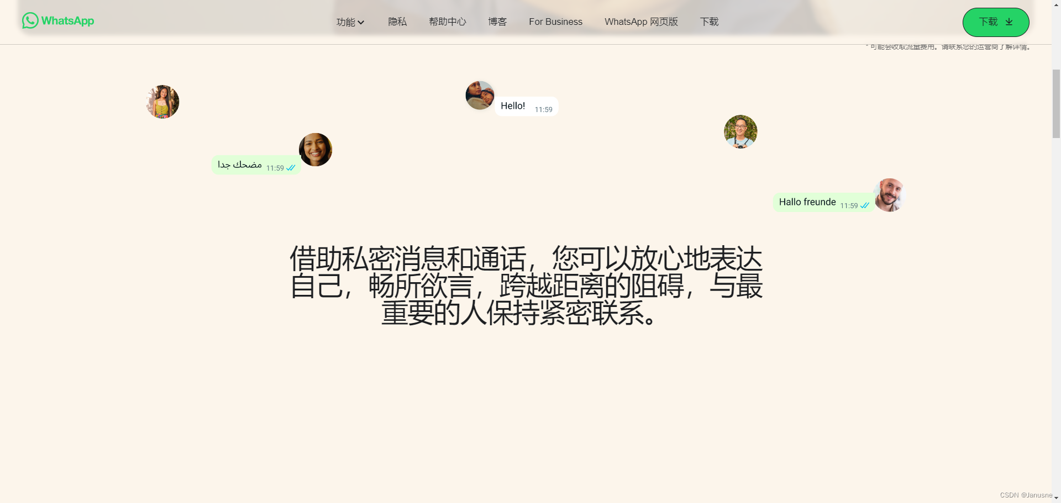This screenshot has height=503, width=1061.
Task: Select 下载 in the top navigation
Action: [708, 22]
